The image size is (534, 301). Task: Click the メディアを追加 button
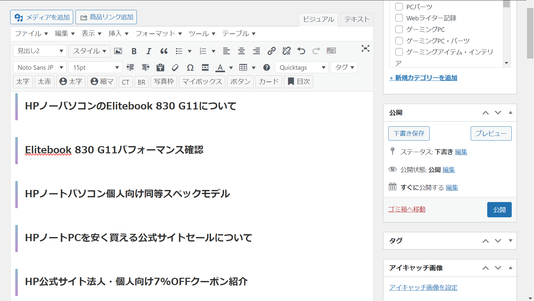click(x=42, y=17)
